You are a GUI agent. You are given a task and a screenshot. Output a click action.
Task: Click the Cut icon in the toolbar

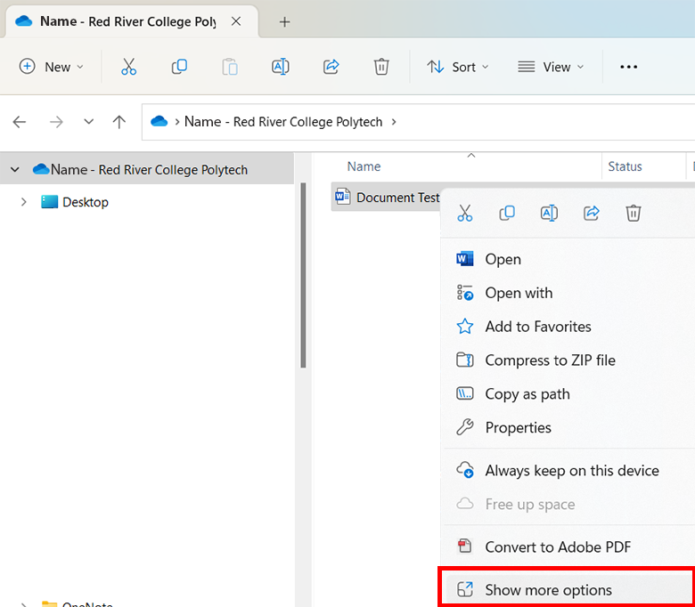click(128, 67)
